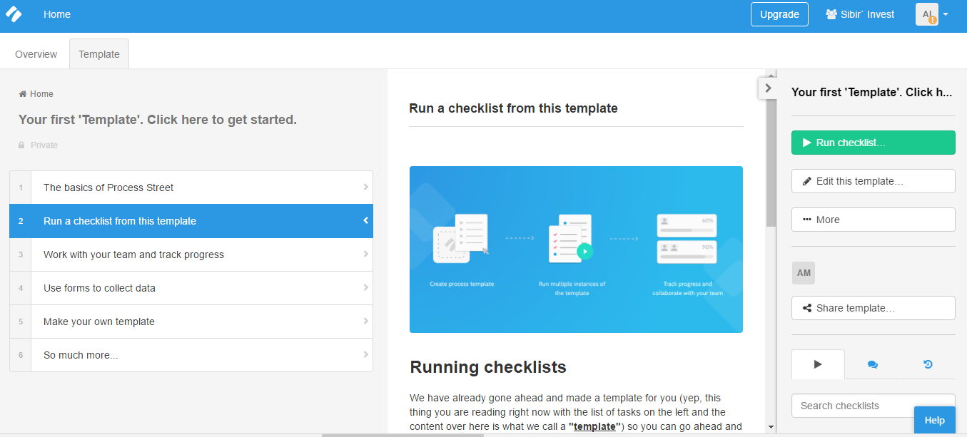
Task: Click chevron on So much more row
Action: coord(365,355)
